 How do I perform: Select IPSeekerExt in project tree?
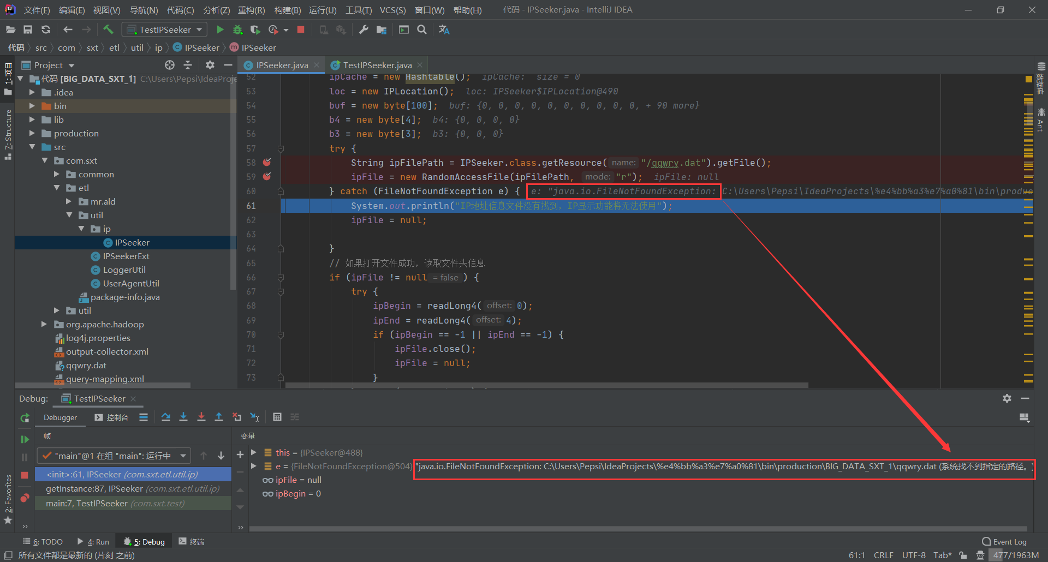(x=126, y=256)
